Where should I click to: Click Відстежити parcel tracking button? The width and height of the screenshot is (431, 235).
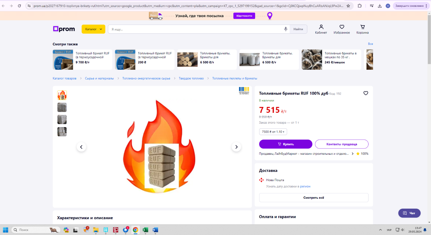coord(244,16)
